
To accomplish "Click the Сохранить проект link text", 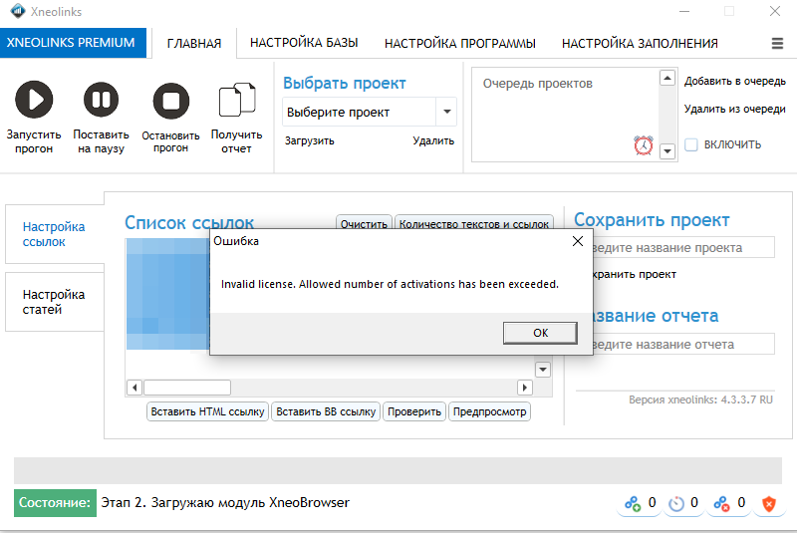I will coord(635,274).
